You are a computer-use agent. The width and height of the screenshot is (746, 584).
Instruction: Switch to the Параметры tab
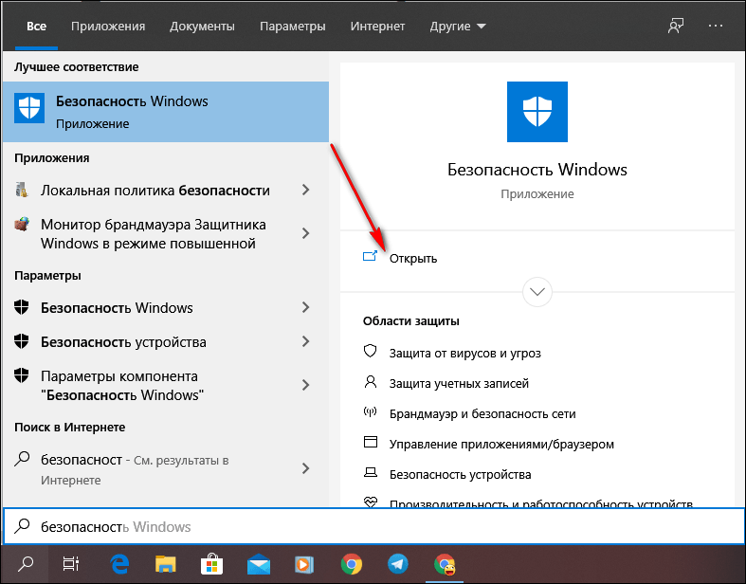(293, 27)
